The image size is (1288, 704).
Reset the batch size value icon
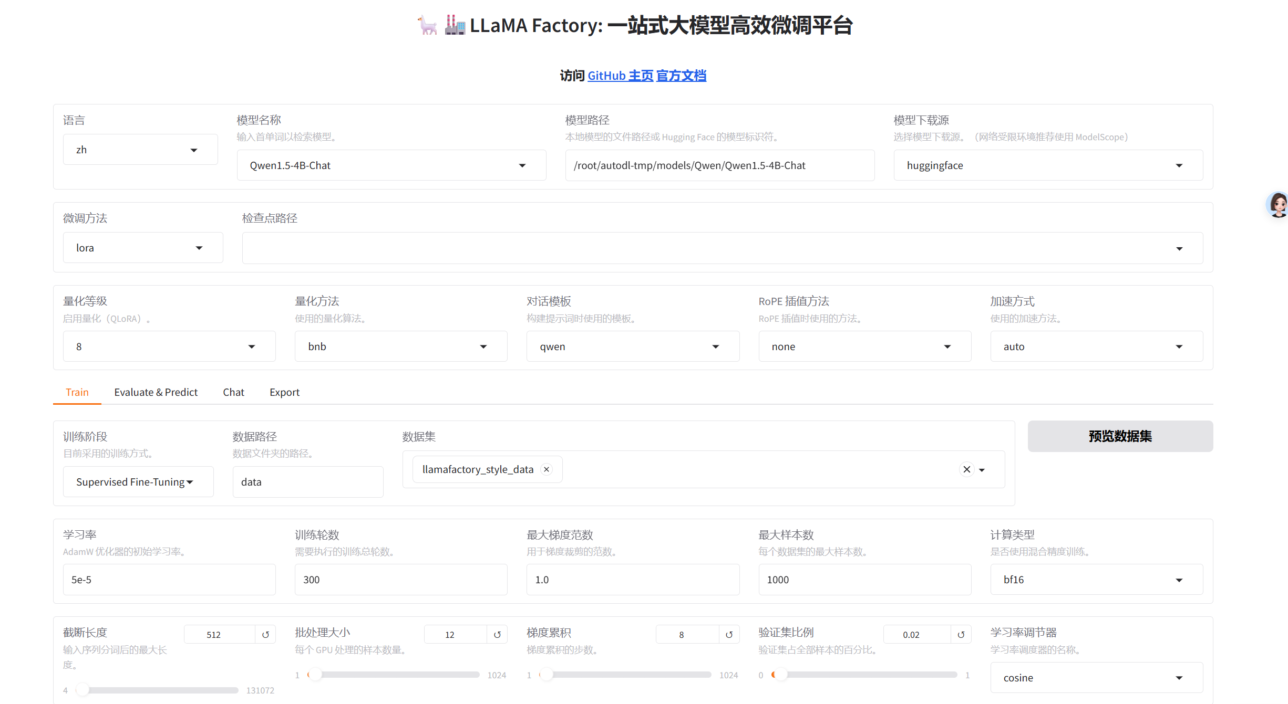[497, 635]
